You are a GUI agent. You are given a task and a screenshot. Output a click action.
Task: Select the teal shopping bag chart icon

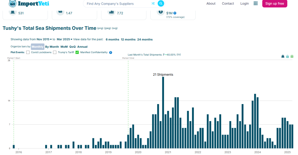click(x=287, y=56)
